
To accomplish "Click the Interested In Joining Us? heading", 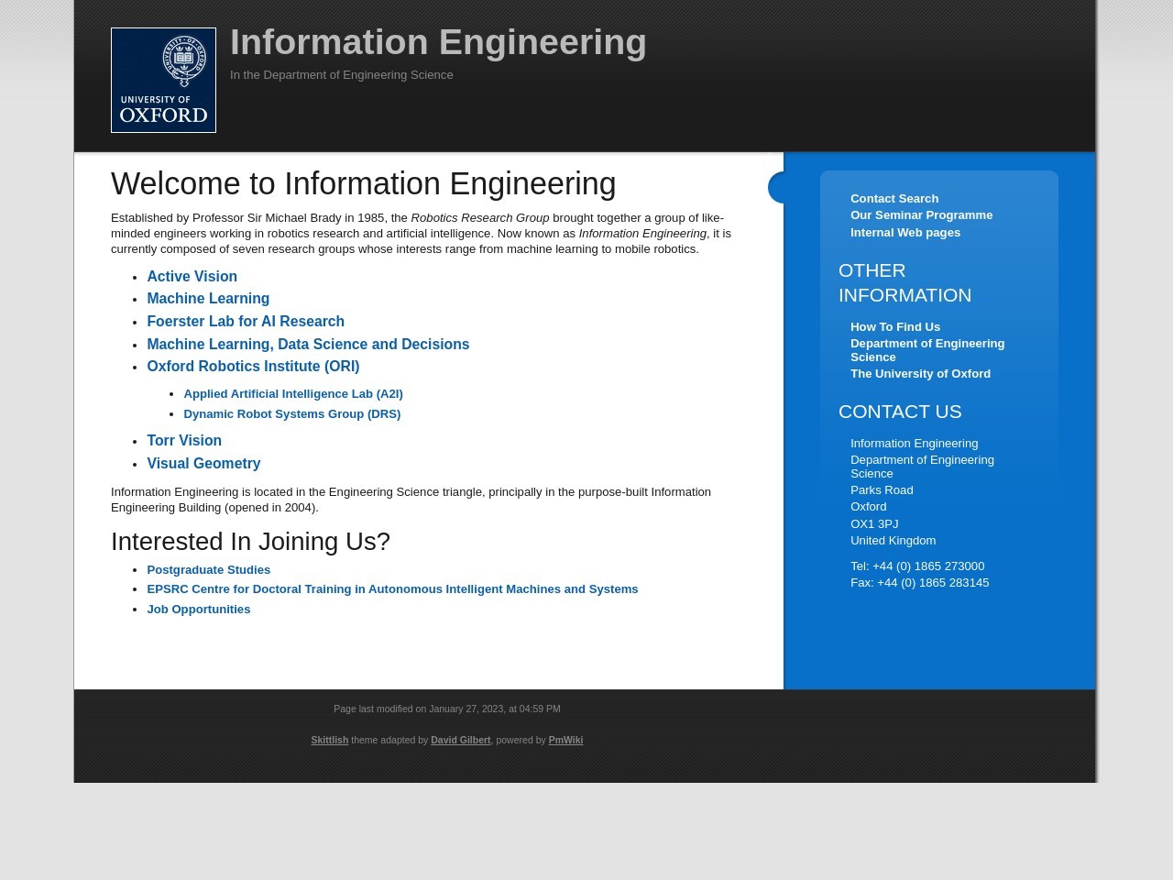I will (250, 541).
